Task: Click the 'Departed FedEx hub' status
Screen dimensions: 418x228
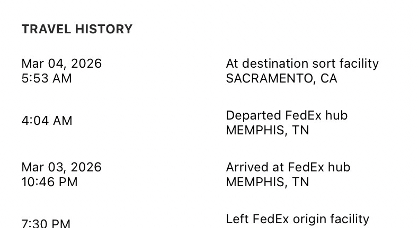Action: (x=287, y=115)
